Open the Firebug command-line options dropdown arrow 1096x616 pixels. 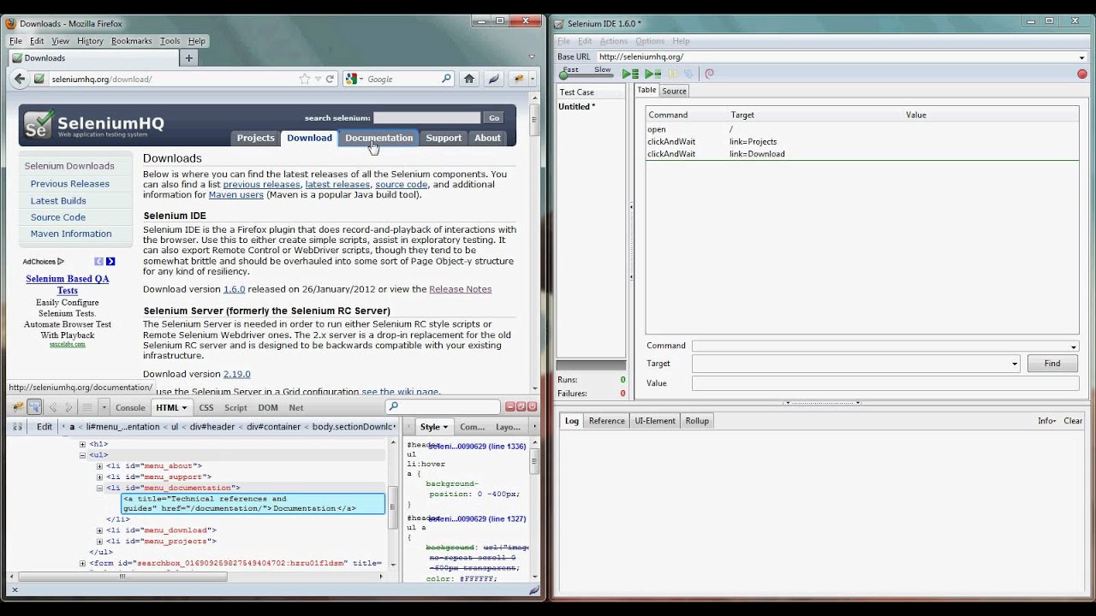pyautogui.click(x=104, y=407)
